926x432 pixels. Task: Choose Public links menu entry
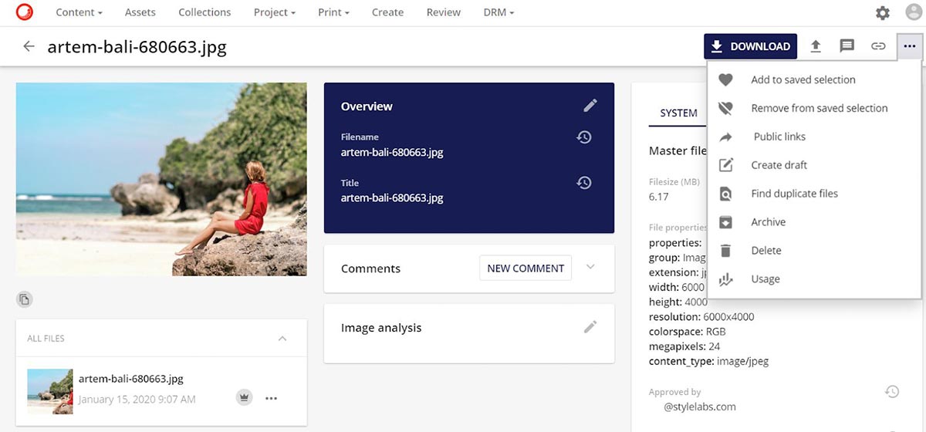[x=779, y=137]
